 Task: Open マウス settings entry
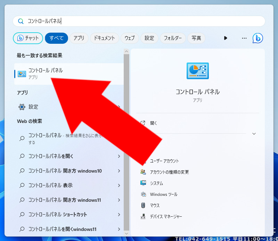pos(155,205)
